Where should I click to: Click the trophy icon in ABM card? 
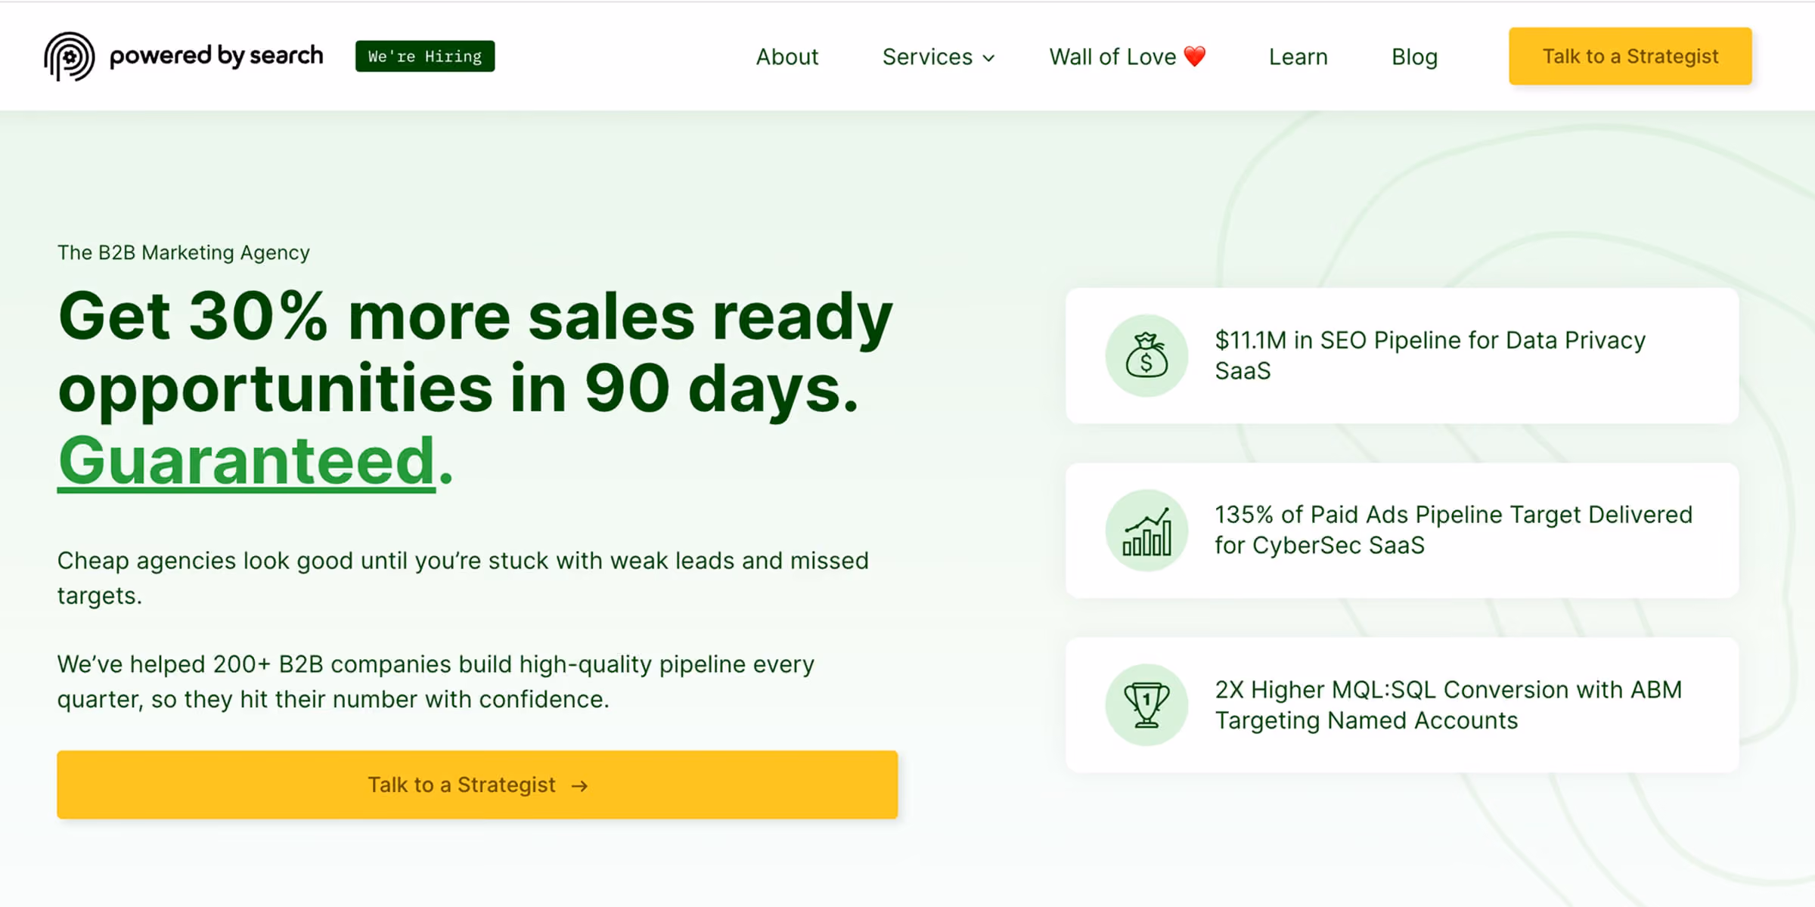pyautogui.click(x=1146, y=705)
